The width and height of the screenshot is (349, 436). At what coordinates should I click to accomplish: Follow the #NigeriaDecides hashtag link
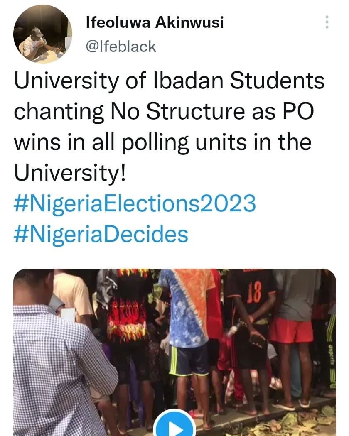(101, 234)
